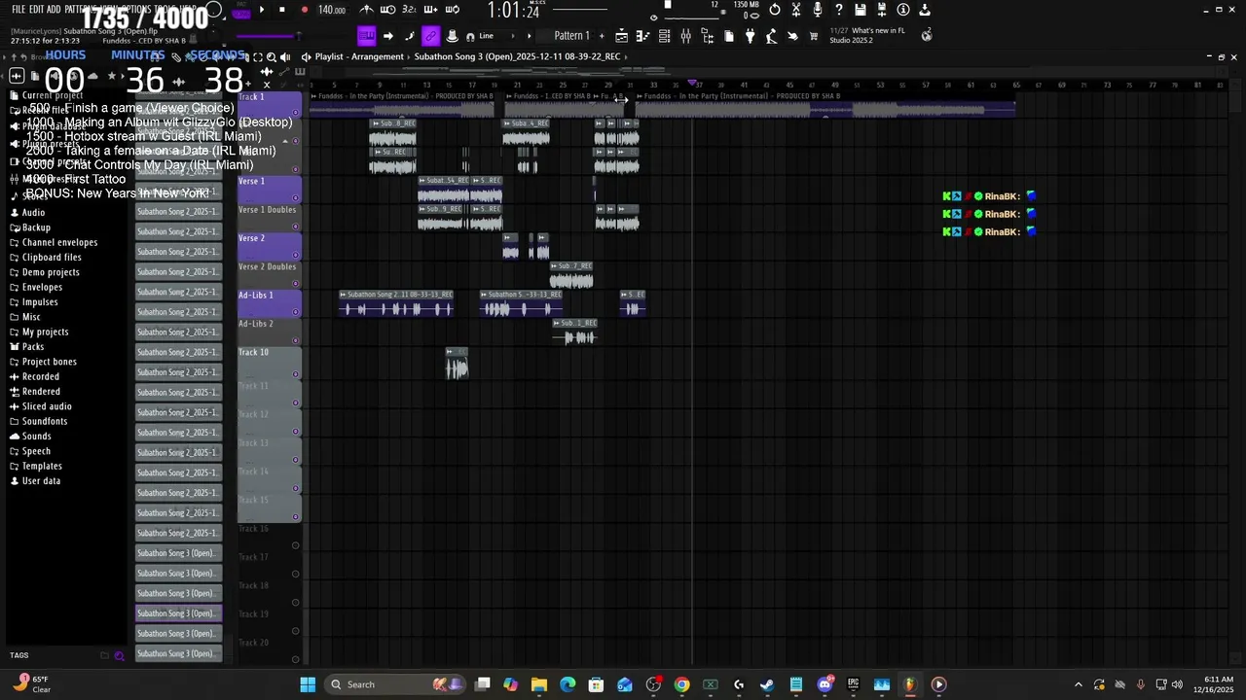Expand the Templates folder

click(42, 466)
